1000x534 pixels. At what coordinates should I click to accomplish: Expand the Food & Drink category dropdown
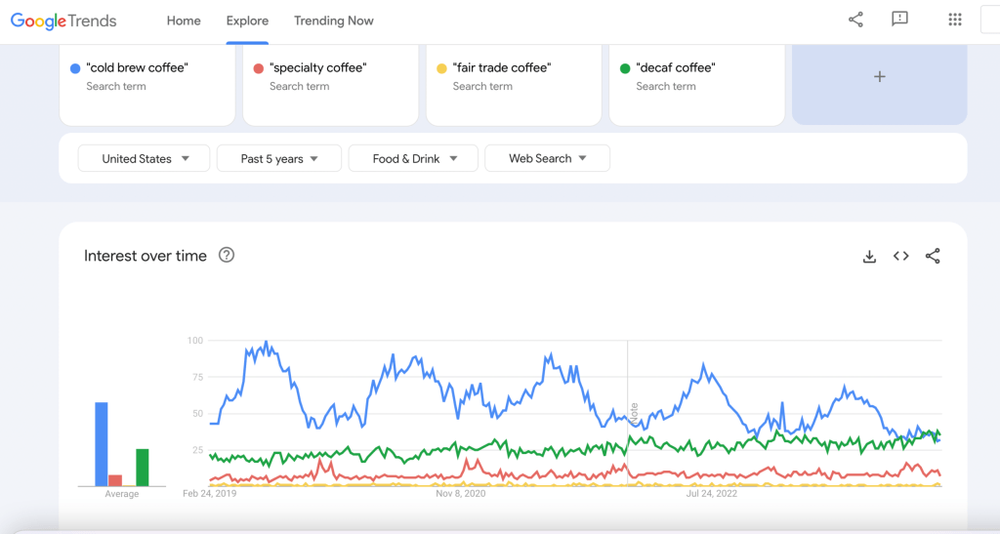414,158
